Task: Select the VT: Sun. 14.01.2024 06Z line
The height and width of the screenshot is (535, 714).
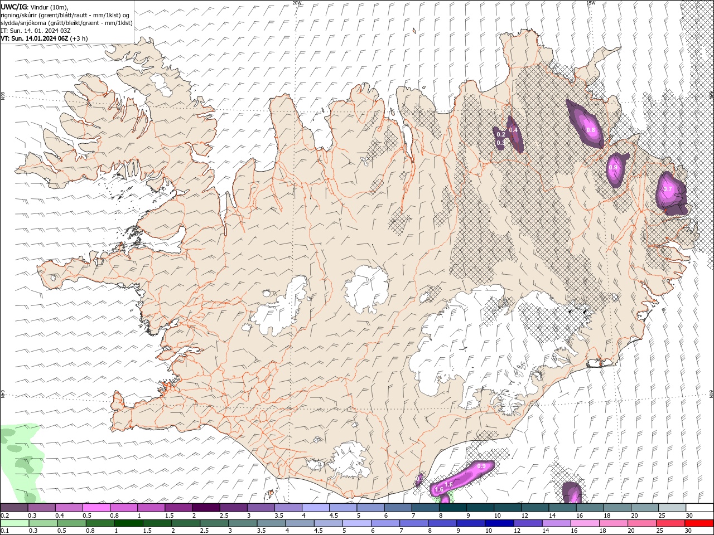Action: click(x=35, y=38)
